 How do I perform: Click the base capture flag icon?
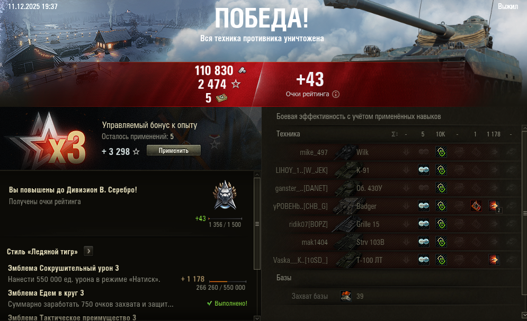coord(345,296)
